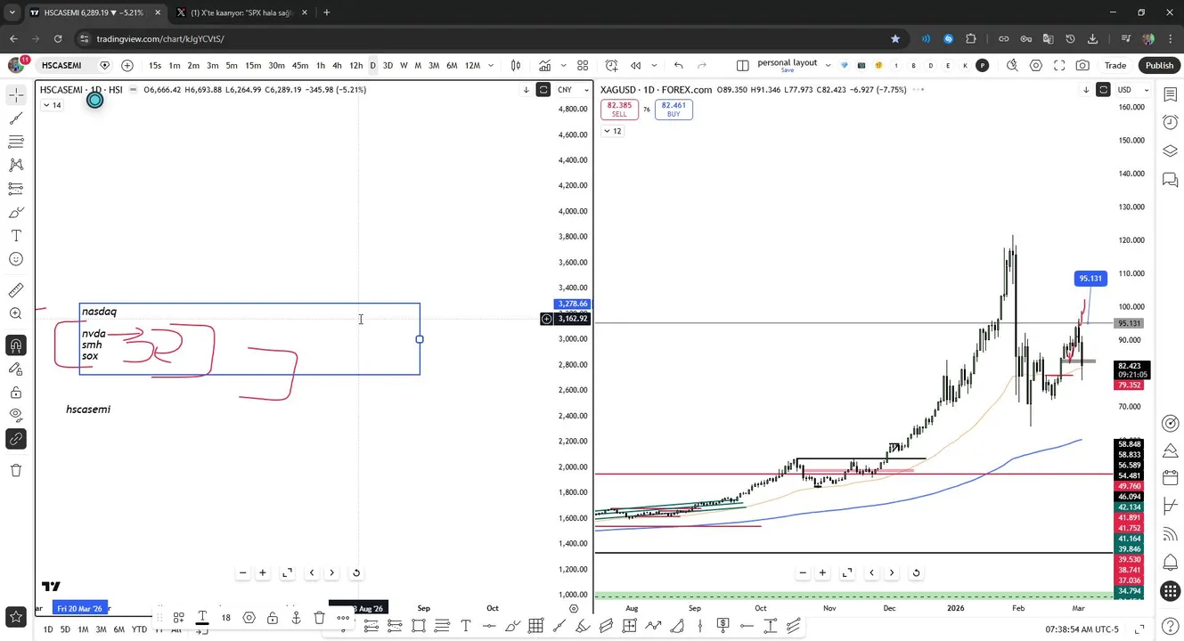Open the chart layout selector

pos(742,65)
